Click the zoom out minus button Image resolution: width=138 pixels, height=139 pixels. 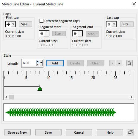[x=112, y=63]
